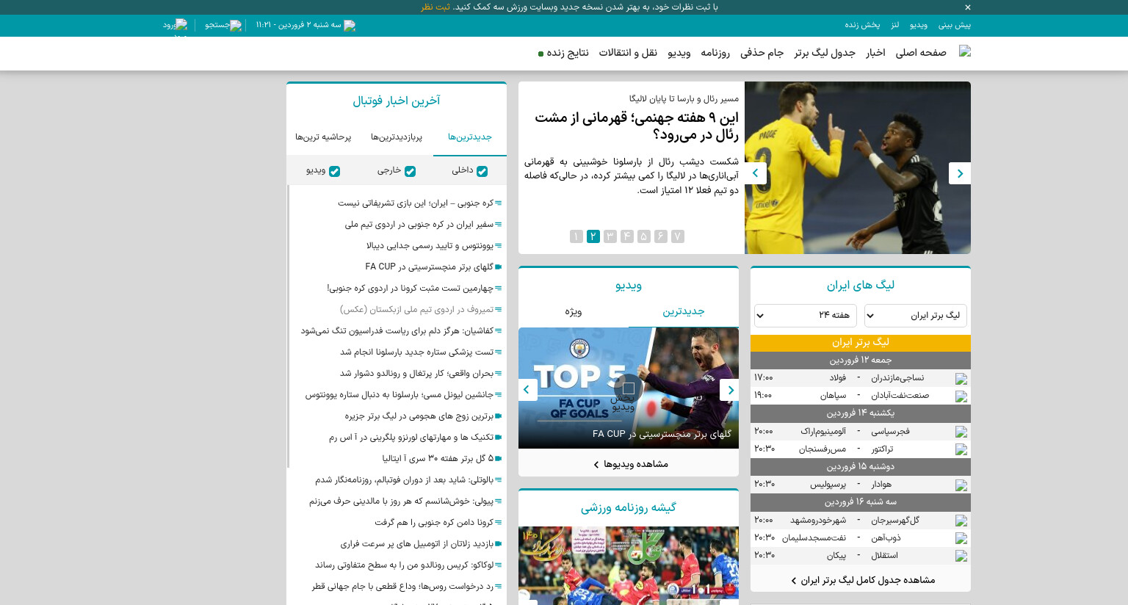Select ویژه tab in video section
1128x605 pixels.
pyautogui.click(x=574, y=311)
